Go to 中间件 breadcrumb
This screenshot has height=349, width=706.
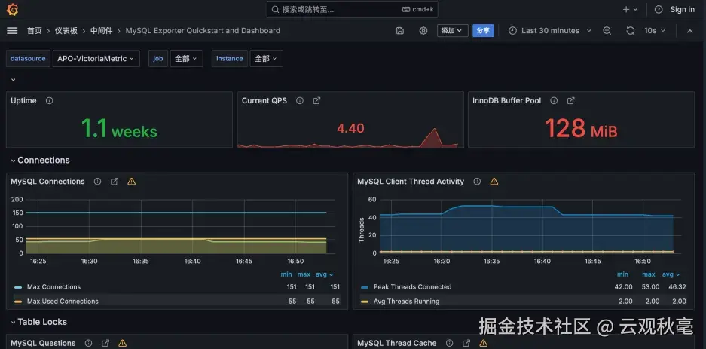[101, 31]
